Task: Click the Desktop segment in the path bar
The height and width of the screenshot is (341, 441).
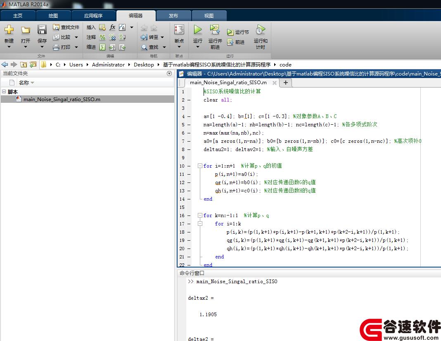Action: pyautogui.click(x=144, y=65)
